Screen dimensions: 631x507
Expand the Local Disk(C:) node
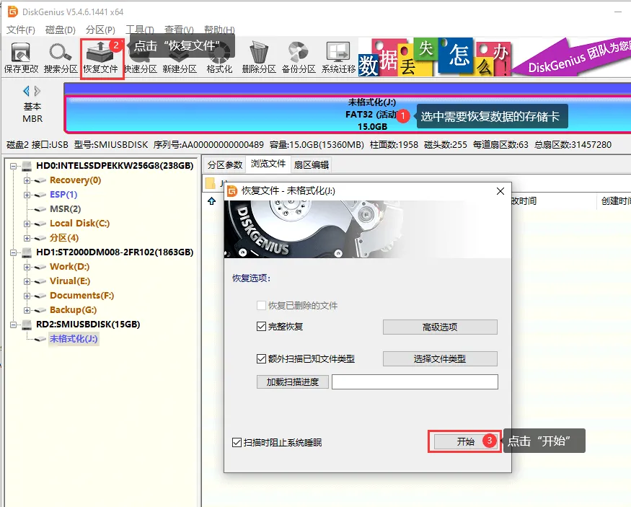coord(27,224)
